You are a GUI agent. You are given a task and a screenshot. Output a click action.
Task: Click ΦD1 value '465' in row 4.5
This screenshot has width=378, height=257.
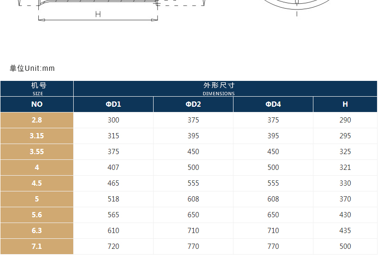click(x=113, y=183)
